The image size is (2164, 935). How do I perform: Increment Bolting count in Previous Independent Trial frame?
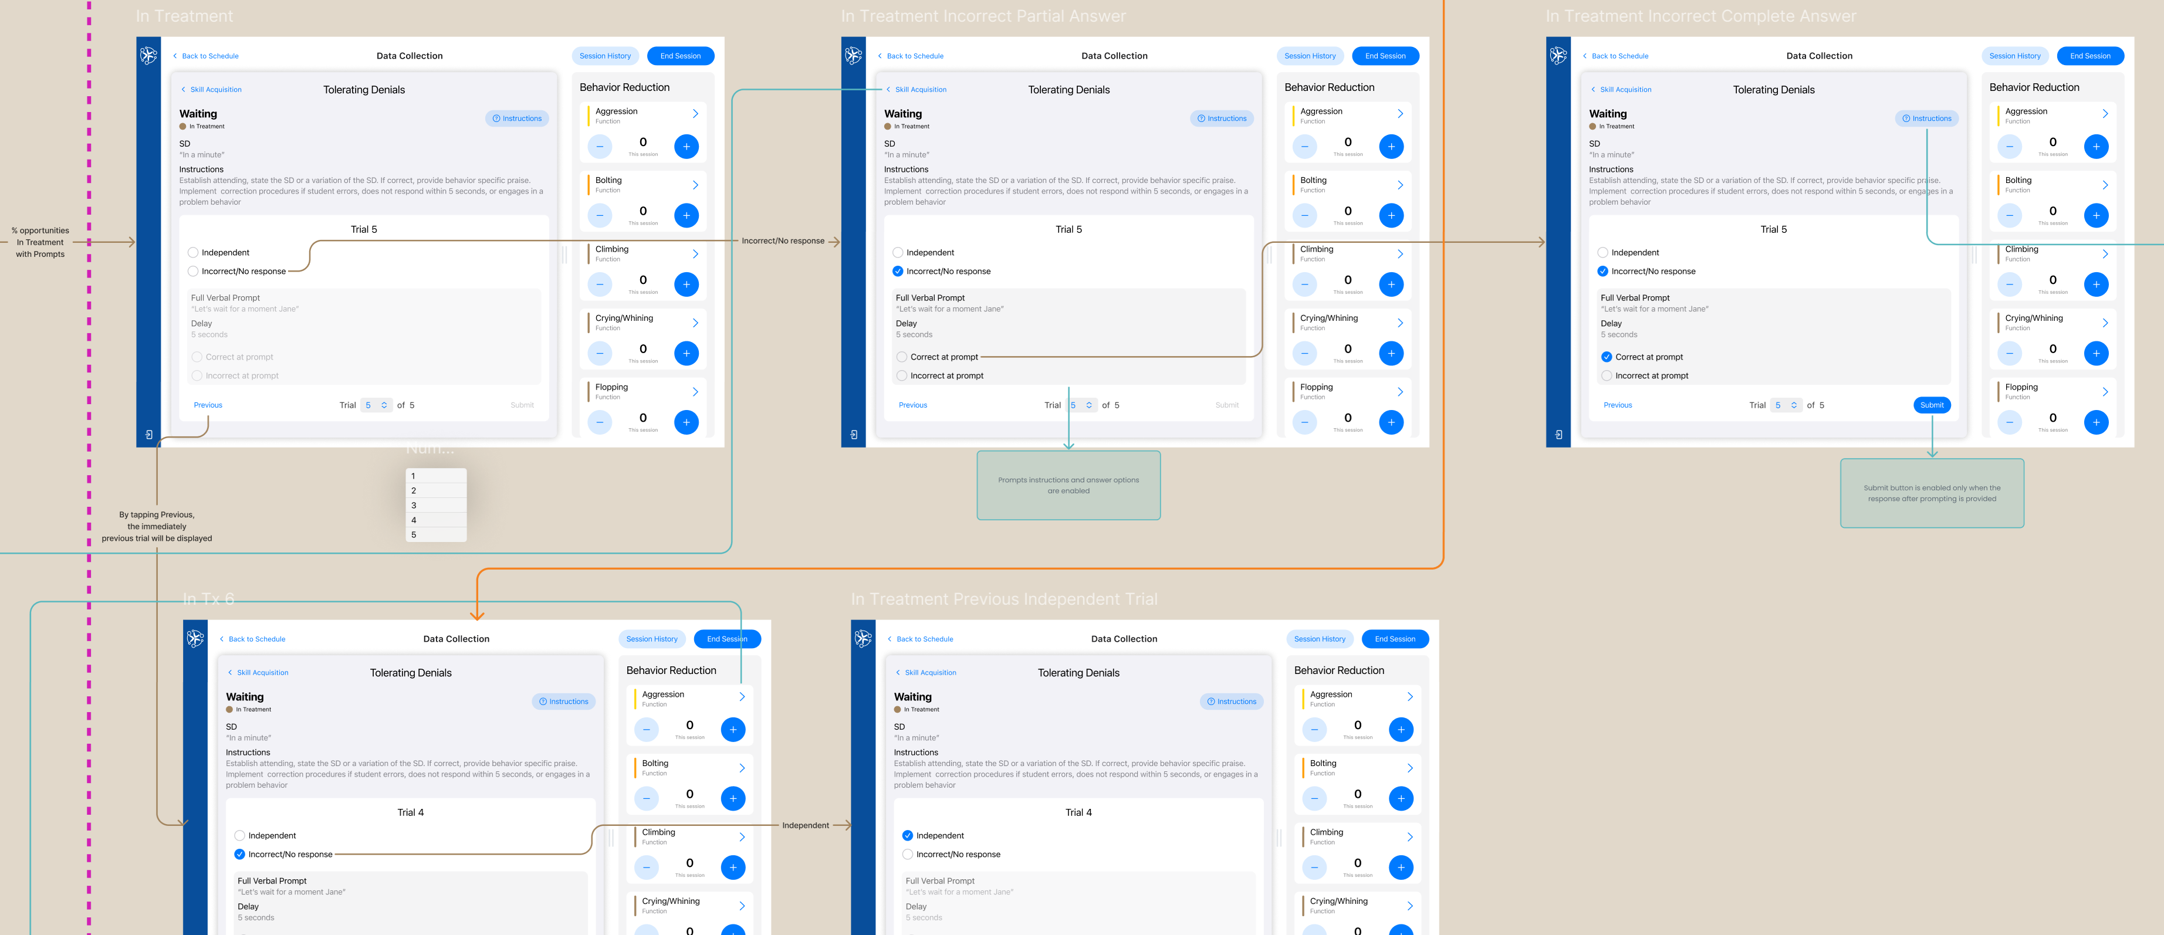coord(1401,798)
